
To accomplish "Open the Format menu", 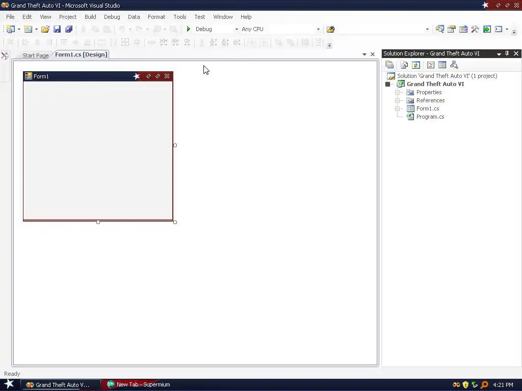I will [156, 17].
